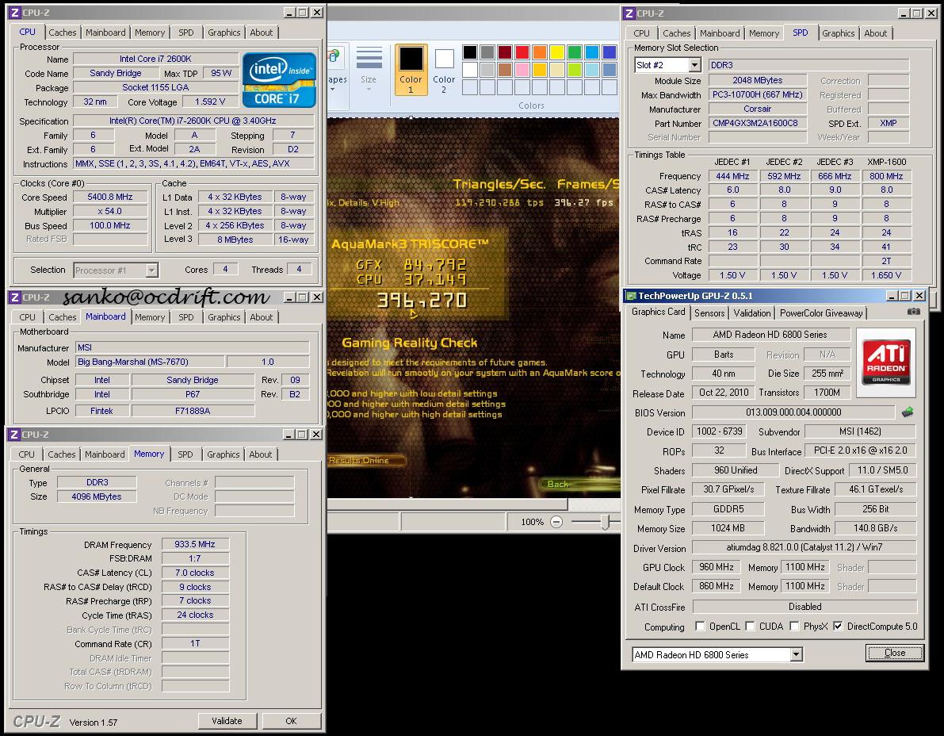Click the Paint brush Size lines icon

369,59
